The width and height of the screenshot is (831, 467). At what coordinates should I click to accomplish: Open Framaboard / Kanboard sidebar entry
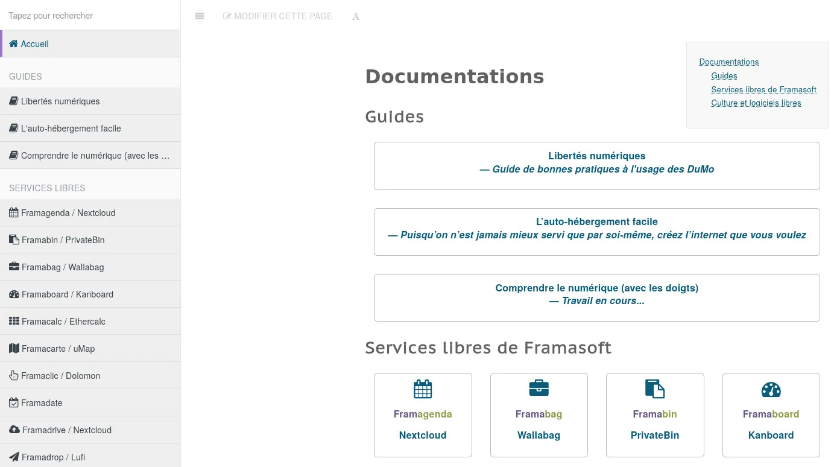coord(90,294)
